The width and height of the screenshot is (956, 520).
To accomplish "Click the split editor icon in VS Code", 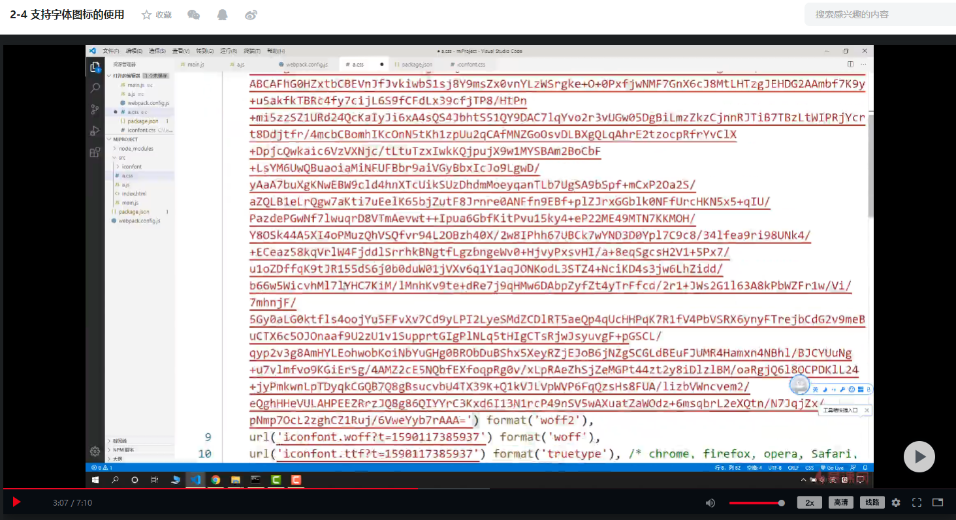I will pyautogui.click(x=850, y=64).
